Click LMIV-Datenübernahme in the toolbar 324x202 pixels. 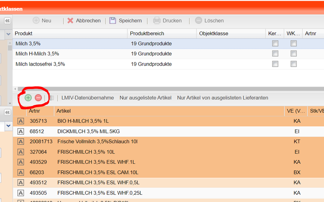click(x=87, y=98)
